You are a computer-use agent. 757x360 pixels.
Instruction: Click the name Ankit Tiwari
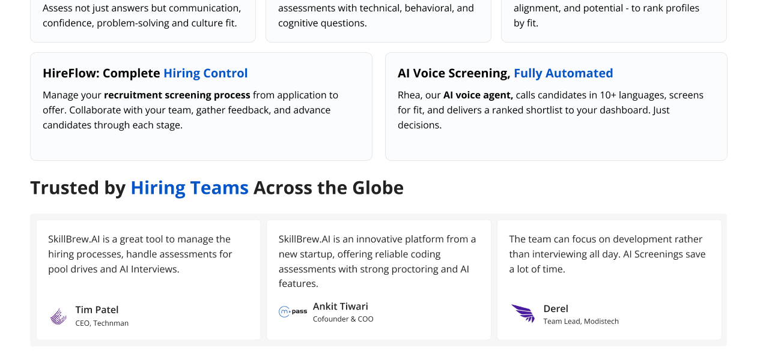[x=341, y=306]
